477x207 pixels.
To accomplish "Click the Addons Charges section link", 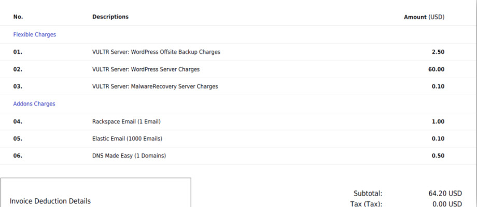I will [x=34, y=103].
